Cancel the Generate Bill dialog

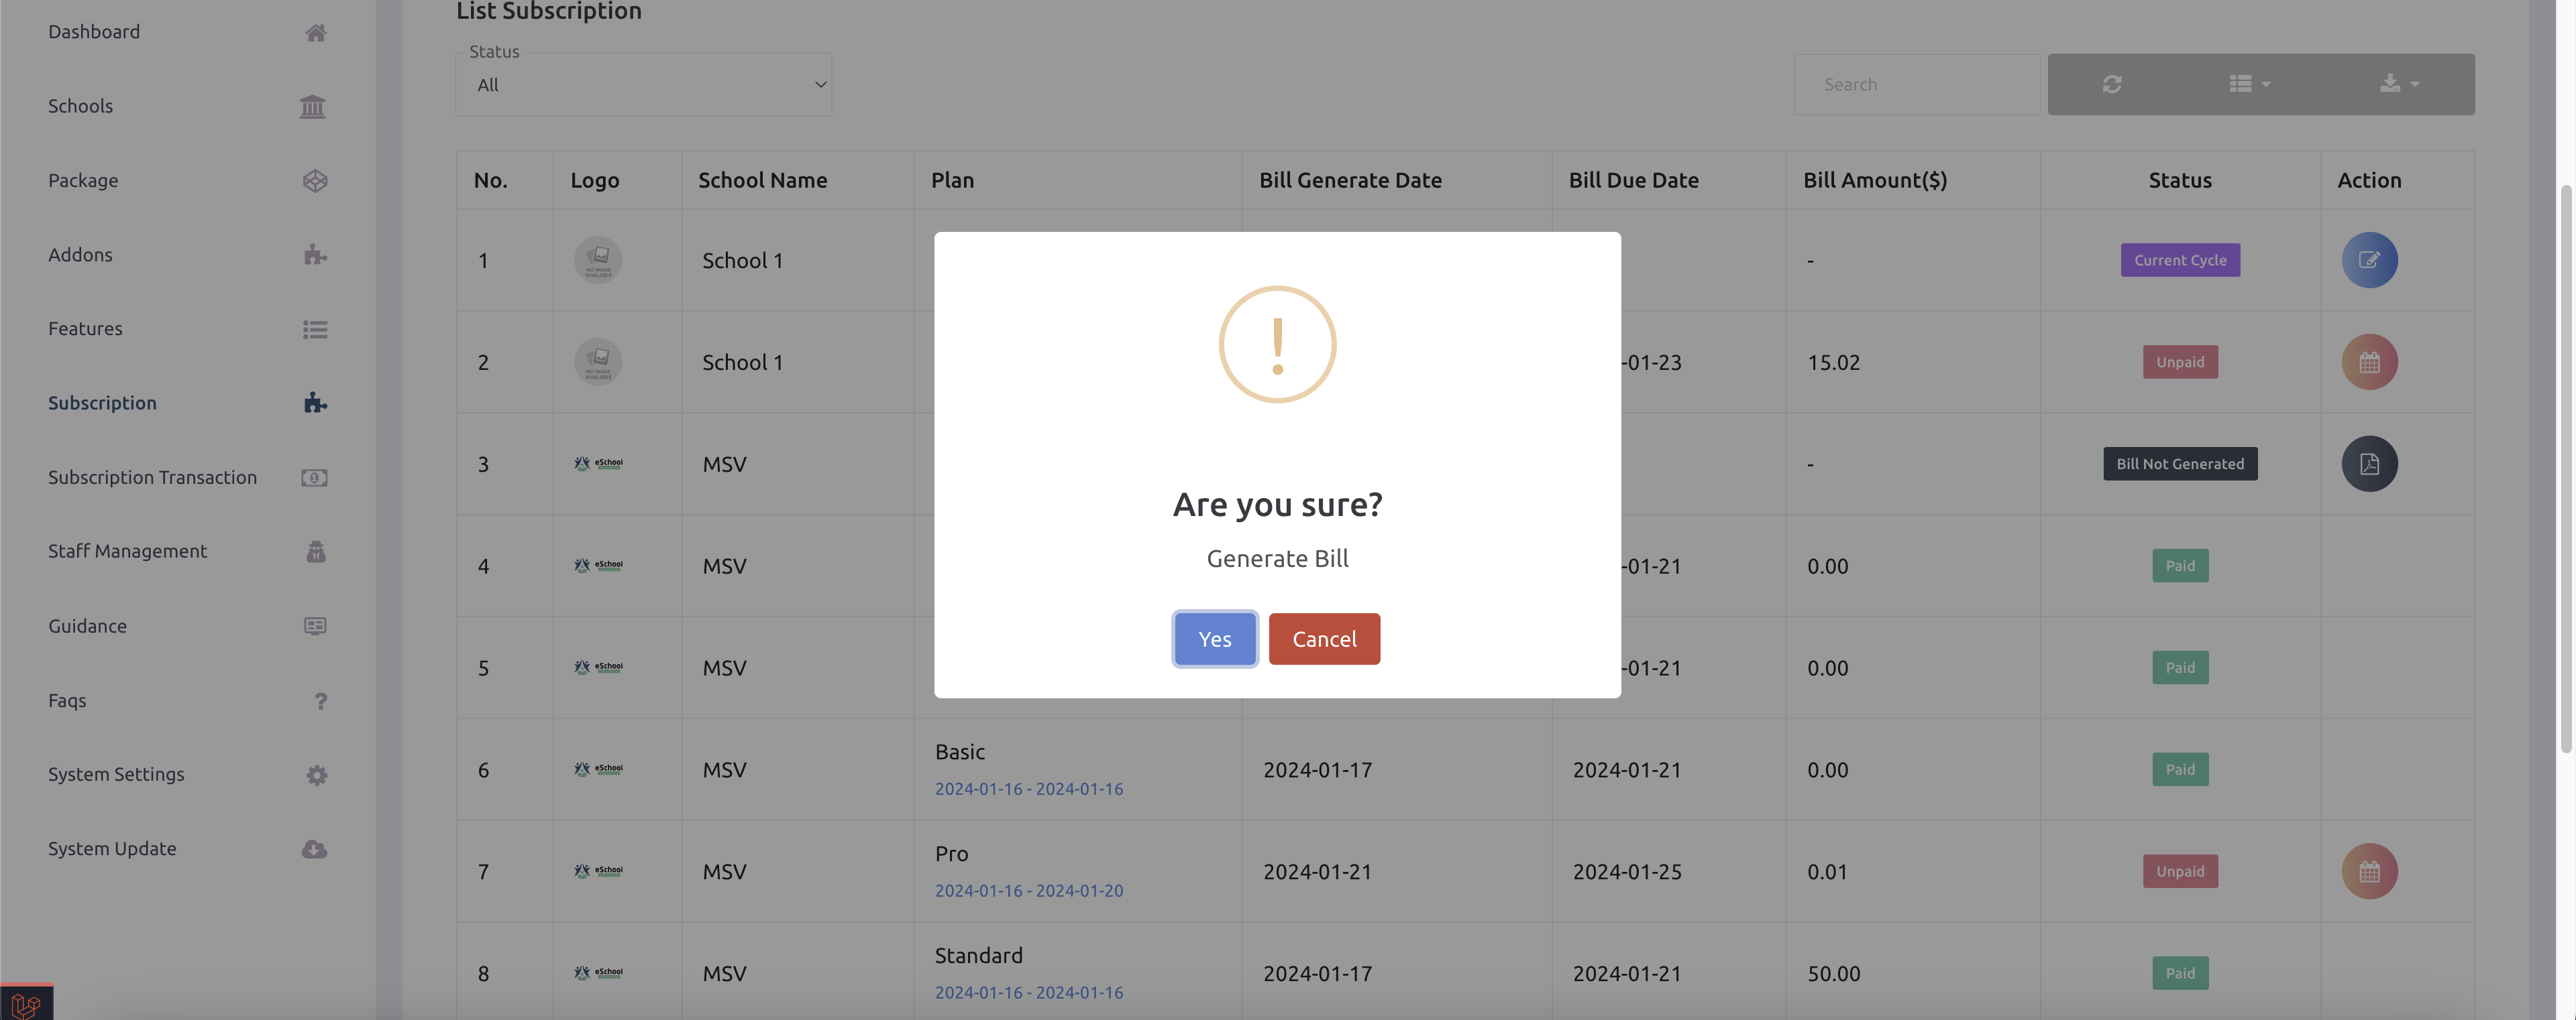1324,639
